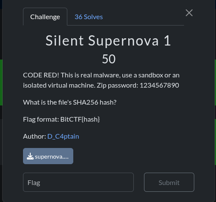
Task: Click the Silent Supernova 1 title heading
Action: tap(108, 41)
